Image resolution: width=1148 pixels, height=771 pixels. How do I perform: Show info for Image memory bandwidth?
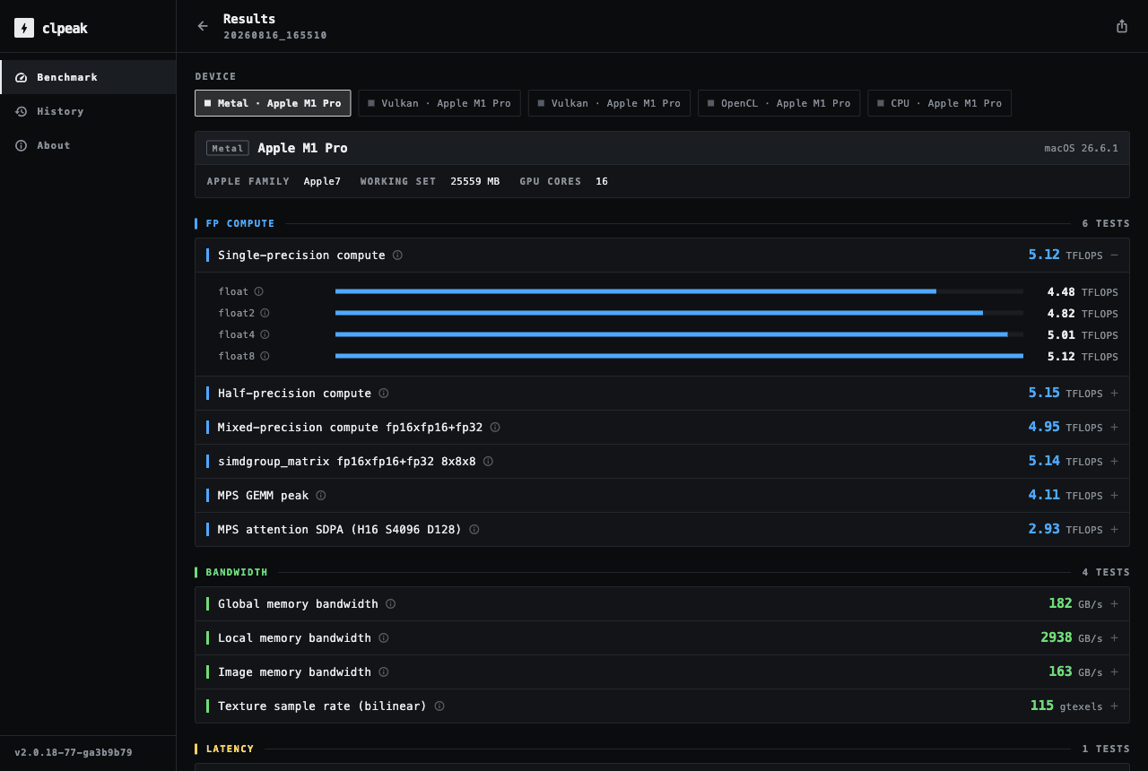384,672
